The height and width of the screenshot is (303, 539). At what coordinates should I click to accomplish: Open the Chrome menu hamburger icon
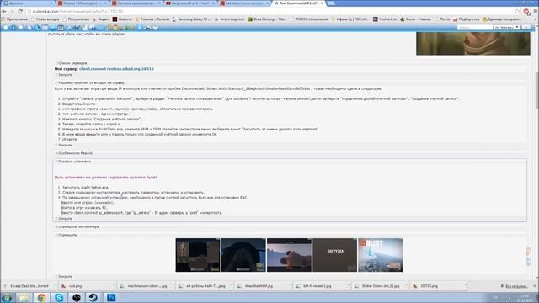pyautogui.click(x=536, y=11)
